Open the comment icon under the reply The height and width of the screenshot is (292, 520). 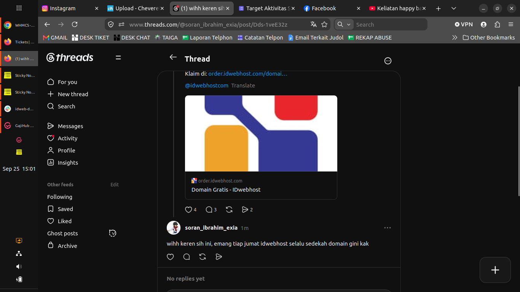(187, 257)
